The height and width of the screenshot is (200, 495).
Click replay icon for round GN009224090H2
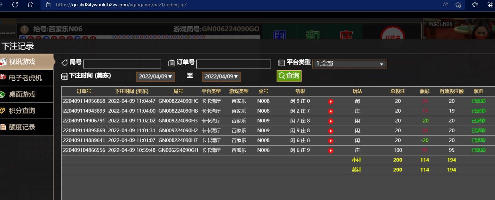(330, 131)
